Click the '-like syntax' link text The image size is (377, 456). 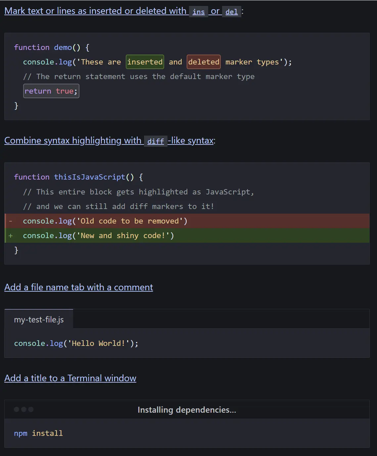point(191,141)
